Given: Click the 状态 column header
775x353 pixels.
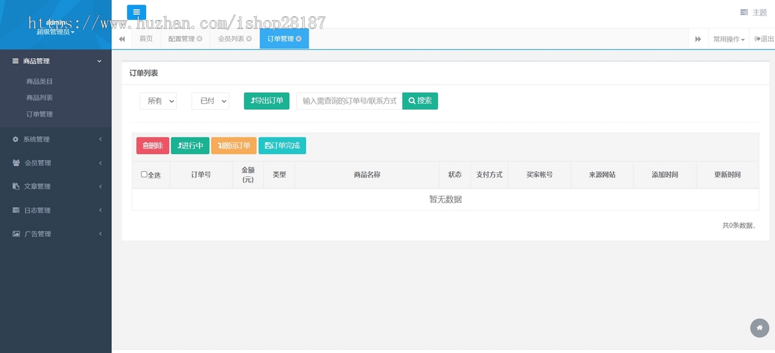Looking at the screenshot, I should click(455, 175).
